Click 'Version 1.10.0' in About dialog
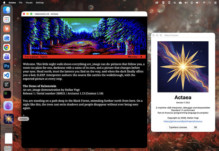 (x=183, y=103)
